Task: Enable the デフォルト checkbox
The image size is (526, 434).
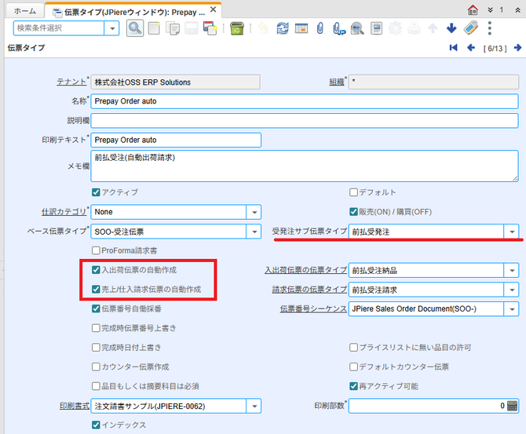Action: point(353,192)
